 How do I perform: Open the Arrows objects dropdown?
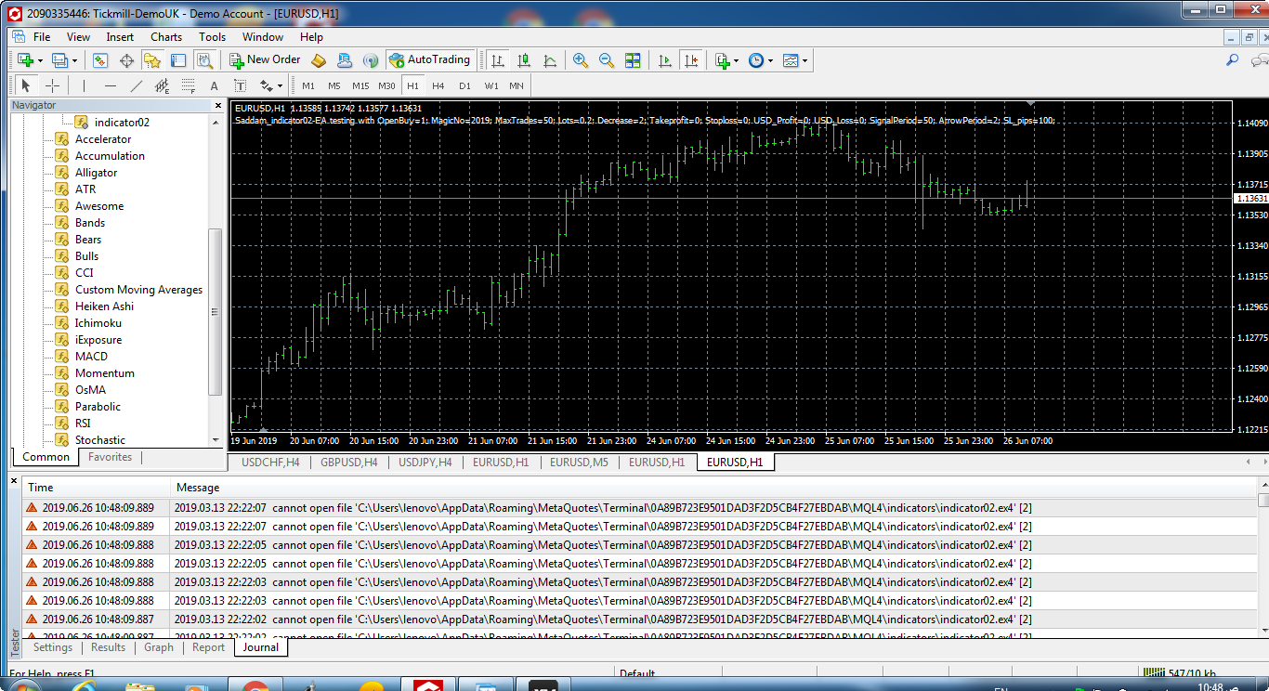pos(271,85)
